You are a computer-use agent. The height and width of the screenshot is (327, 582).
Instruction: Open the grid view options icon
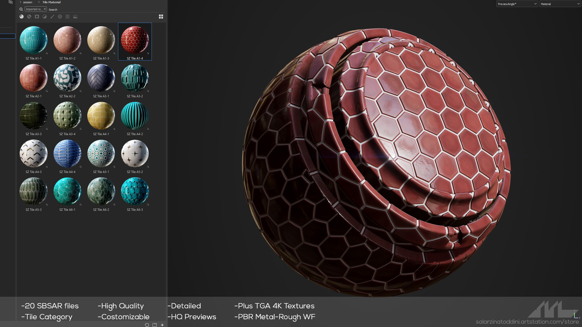[161, 16]
